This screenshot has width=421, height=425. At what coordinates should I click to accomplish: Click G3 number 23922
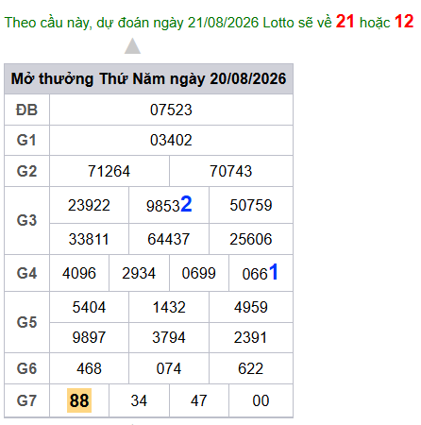(x=89, y=205)
